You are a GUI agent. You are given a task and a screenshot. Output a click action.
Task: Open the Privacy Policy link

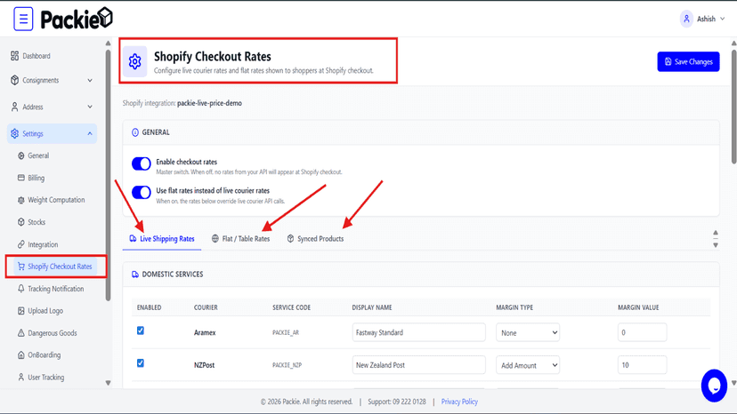point(459,402)
